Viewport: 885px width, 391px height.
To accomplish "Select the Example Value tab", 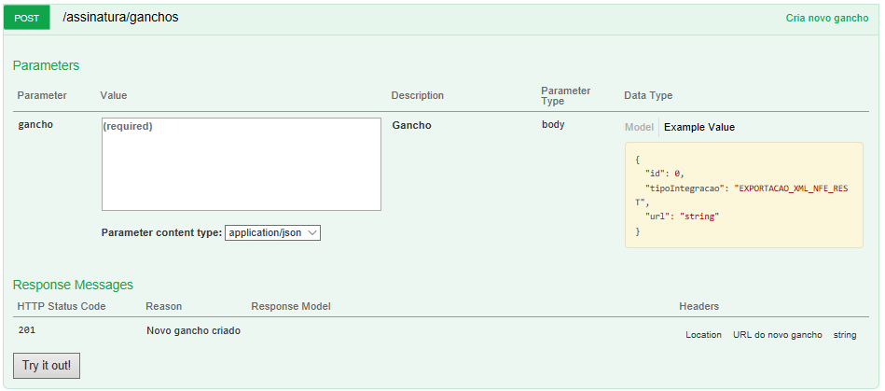I will point(698,127).
